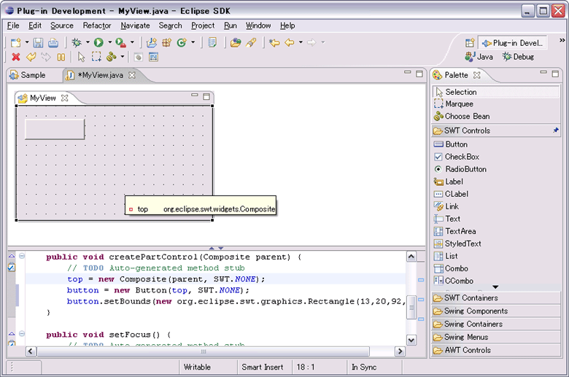The width and height of the screenshot is (569, 377).
Task: Click the Print toolbar icon
Action: click(x=53, y=42)
